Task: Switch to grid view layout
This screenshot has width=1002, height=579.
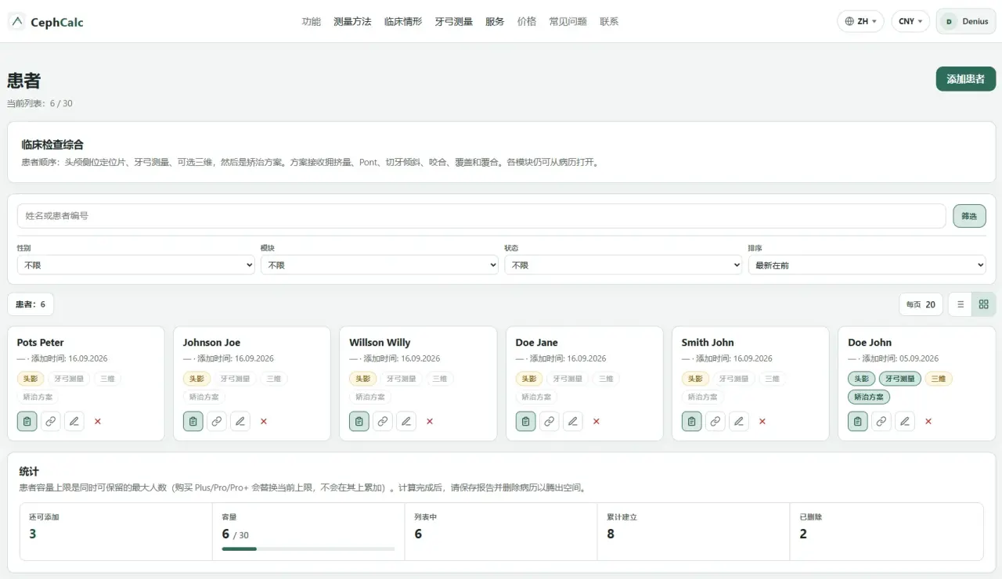Action: tap(984, 304)
